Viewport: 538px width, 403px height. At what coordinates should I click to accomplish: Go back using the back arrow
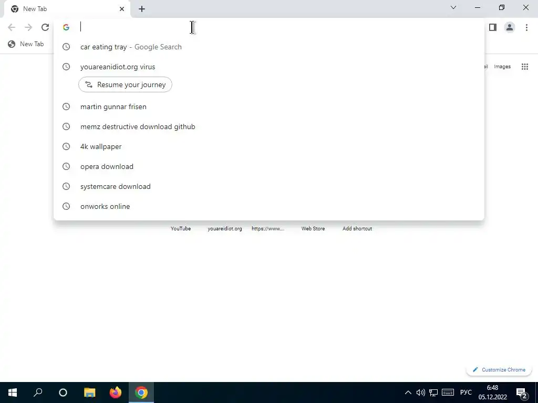tap(12, 27)
